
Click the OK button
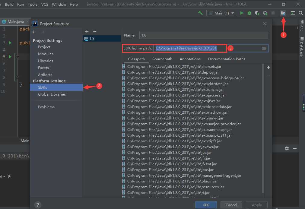pyautogui.click(x=206, y=205)
